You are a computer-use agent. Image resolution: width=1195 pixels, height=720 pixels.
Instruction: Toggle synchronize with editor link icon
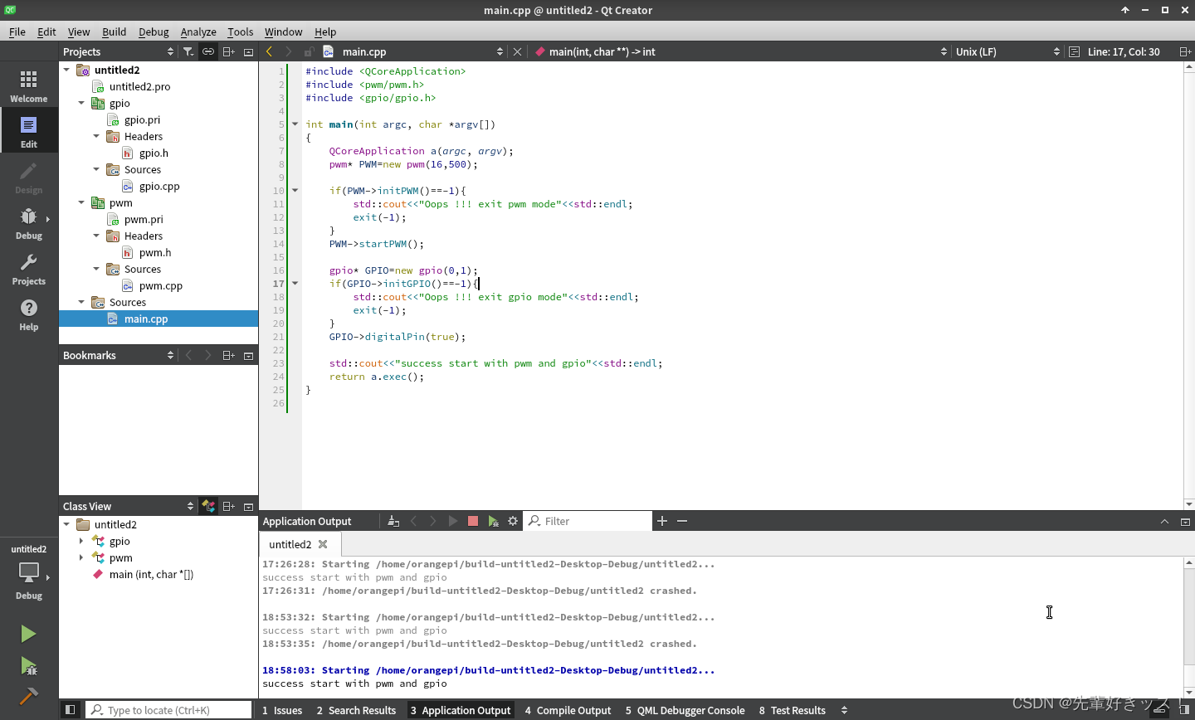(x=208, y=51)
